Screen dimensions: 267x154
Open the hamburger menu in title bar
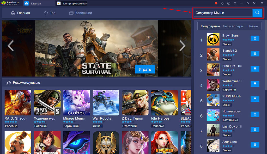tap(235, 3)
